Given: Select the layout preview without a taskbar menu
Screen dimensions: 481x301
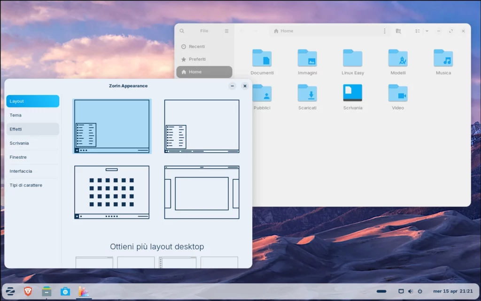Looking at the screenshot, I should click(x=201, y=125).
